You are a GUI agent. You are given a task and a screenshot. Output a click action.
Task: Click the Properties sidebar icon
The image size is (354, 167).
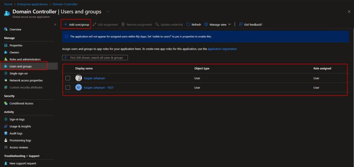pyautogui.click(x=6, y=45)
